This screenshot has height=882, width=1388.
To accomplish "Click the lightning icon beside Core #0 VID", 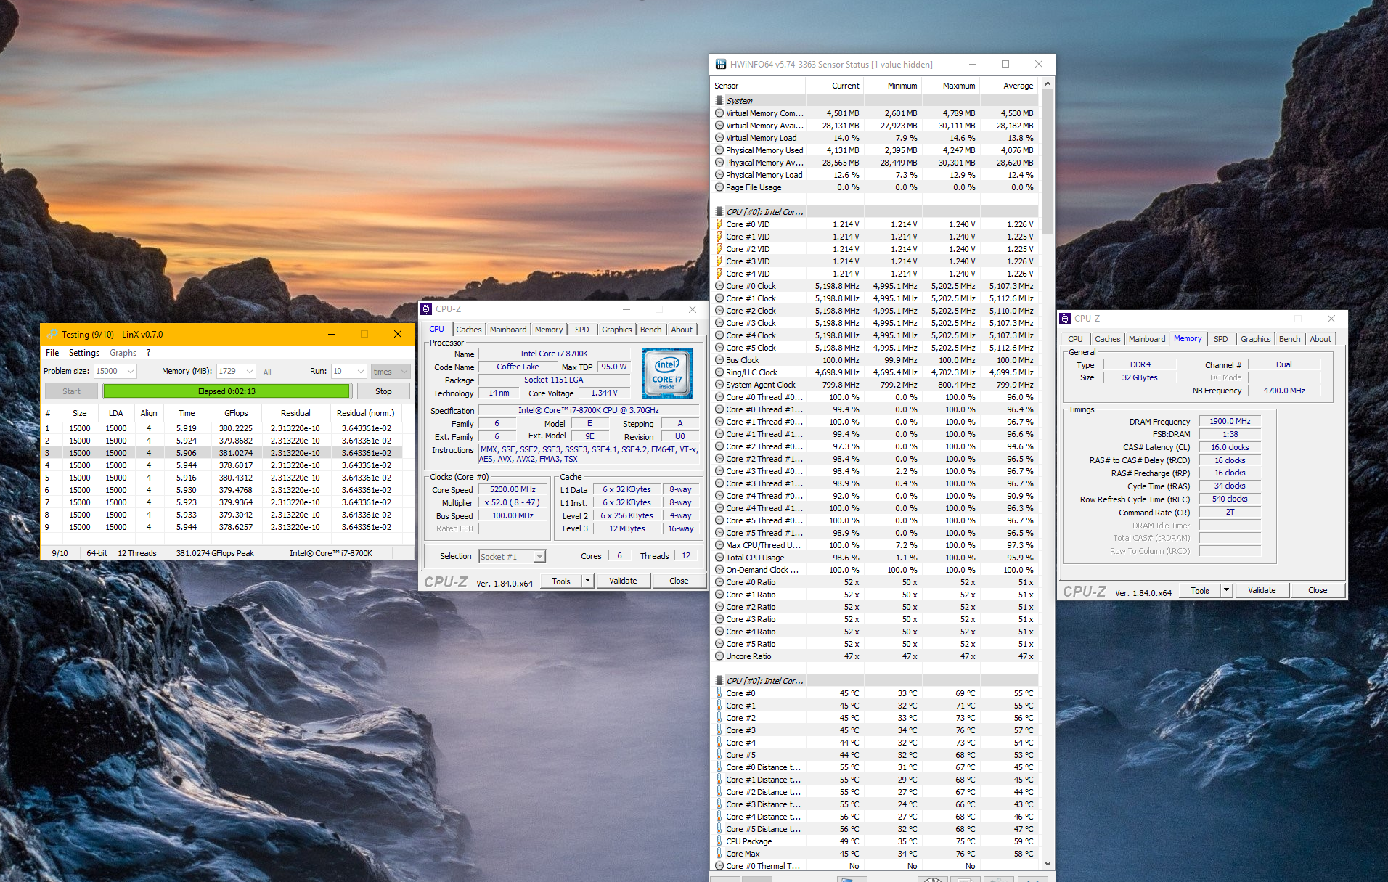I will click(719, 224).
